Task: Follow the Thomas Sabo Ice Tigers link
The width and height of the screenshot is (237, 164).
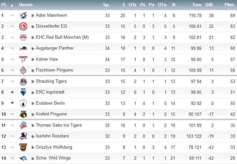Action: [x=59, y=125]
